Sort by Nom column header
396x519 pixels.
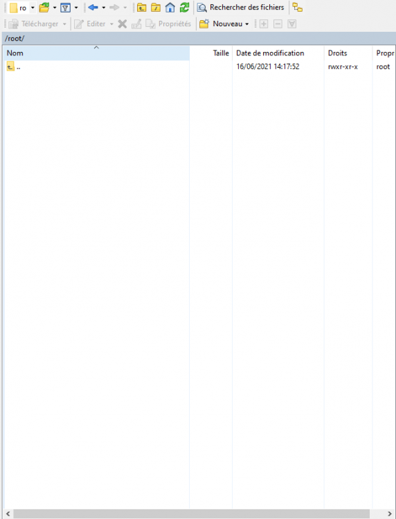tap(96, 53)
